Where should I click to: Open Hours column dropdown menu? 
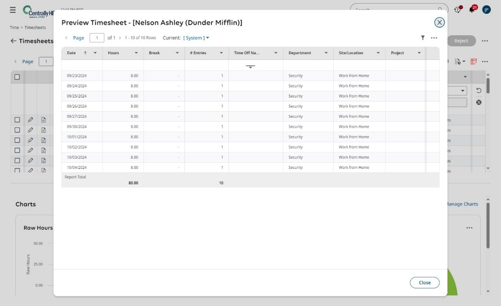pos(136,53)
